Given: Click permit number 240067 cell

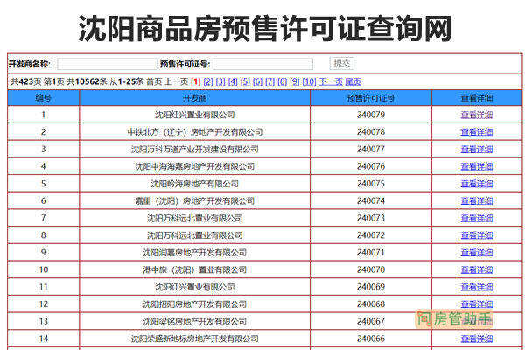Looking at the screenshot, I should click(371, 321).
